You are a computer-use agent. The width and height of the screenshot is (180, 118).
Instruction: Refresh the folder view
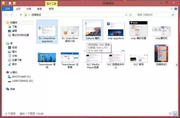pos(130,15)
